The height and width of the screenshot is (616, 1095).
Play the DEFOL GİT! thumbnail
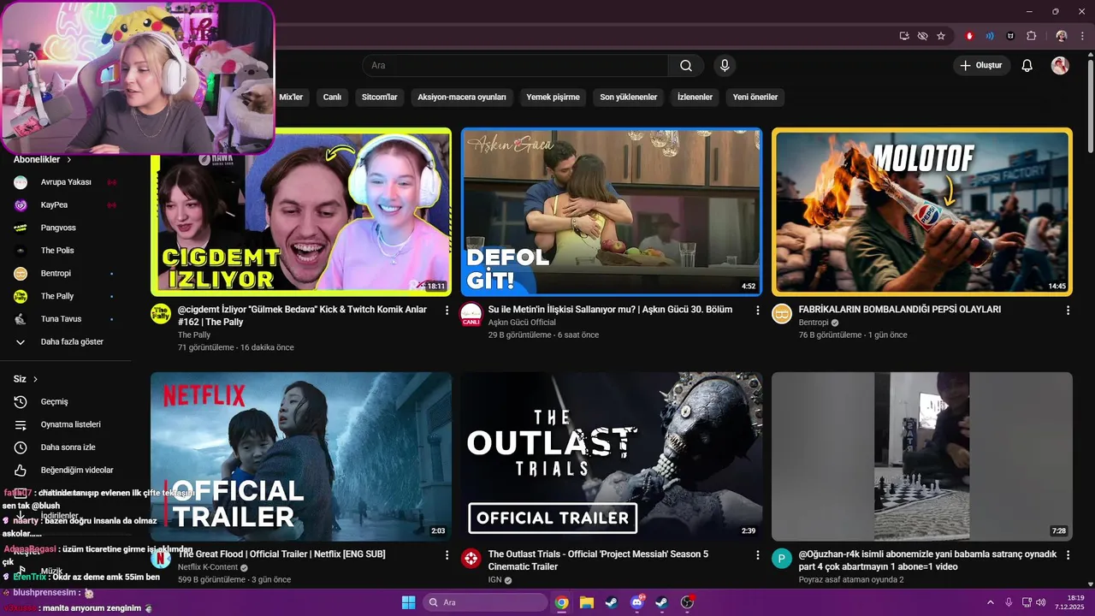click(612, 211)
